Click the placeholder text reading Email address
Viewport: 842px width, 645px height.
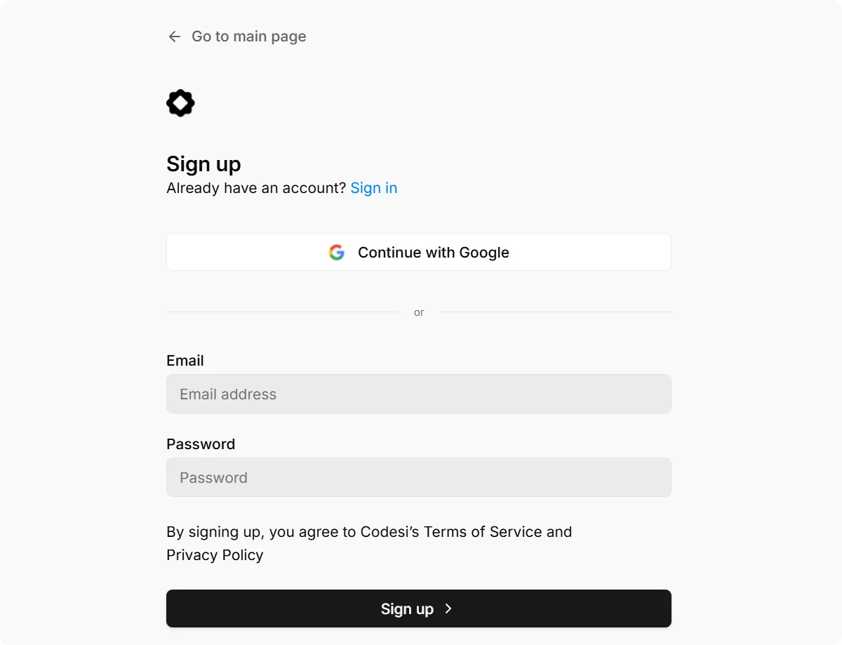tap(227, 394)
